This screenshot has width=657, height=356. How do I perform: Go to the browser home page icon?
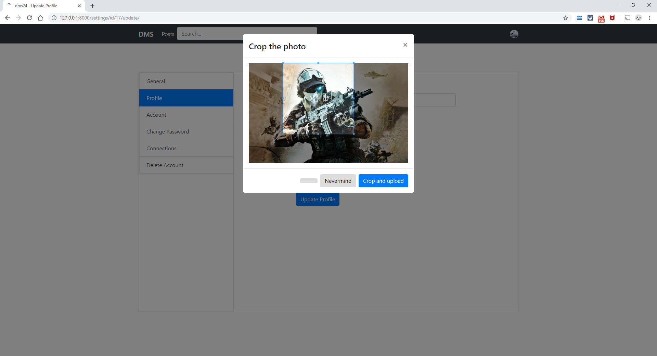(x=40, y=18)
